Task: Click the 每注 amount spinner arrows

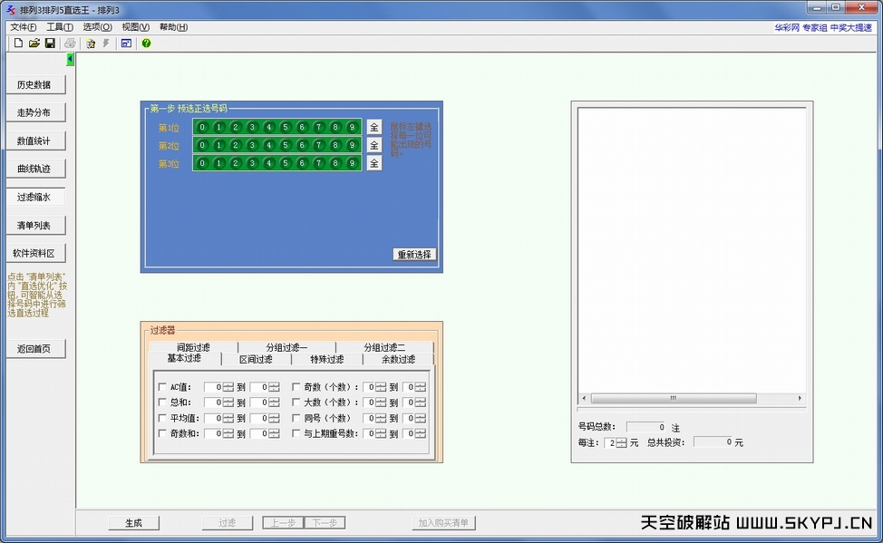Action: click(621, 442)
